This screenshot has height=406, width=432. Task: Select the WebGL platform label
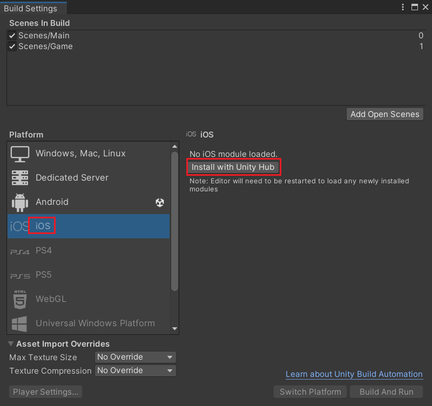pyautogui.click(x=51, y=299)
